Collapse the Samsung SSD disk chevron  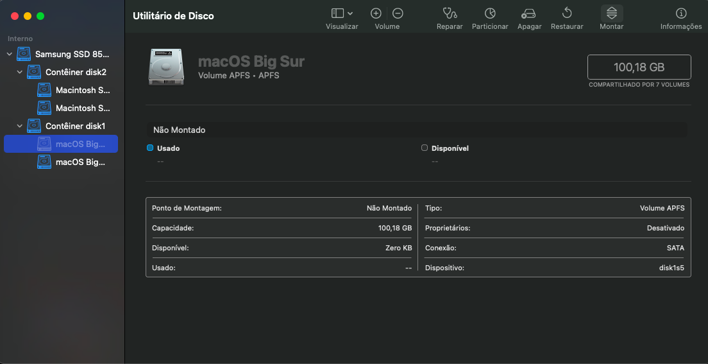click(x=10, y=55)
